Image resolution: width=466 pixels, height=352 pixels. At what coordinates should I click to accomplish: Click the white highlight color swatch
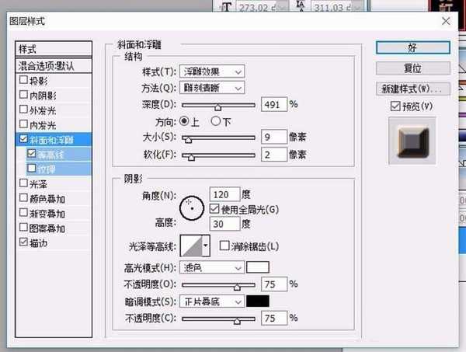pos(258,267)
